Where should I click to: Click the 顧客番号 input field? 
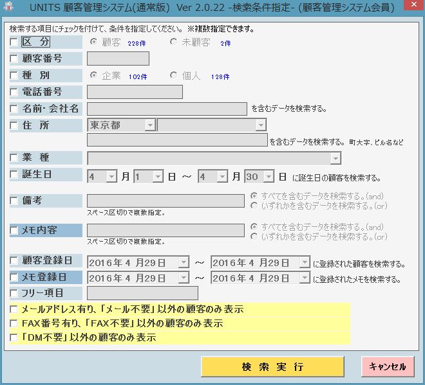click(118, 58)
